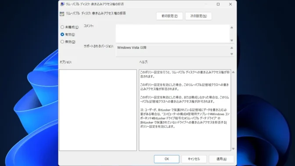Click supported version scroll up arrow
Image resolution: width=295 pixels, height=166 pixels.
[232, 48]
